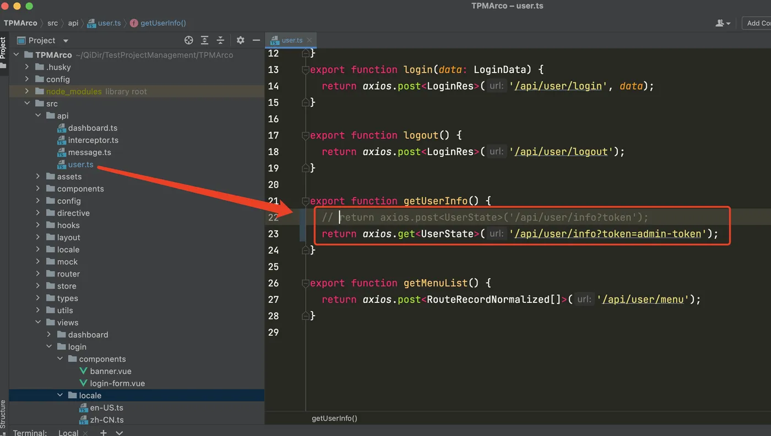
Task: Click getUserInfo() in bottom editor breadcrumb
Action: (334, 418)
